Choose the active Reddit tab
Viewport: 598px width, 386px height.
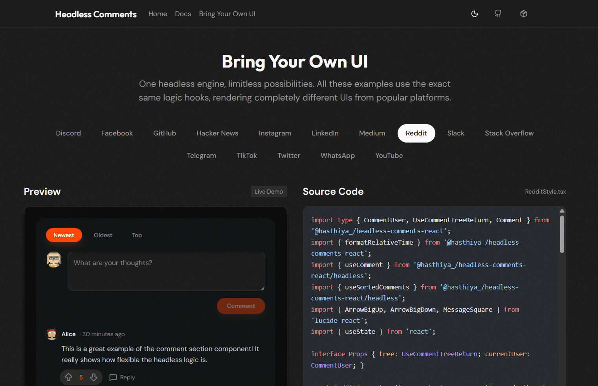(416, 133)
